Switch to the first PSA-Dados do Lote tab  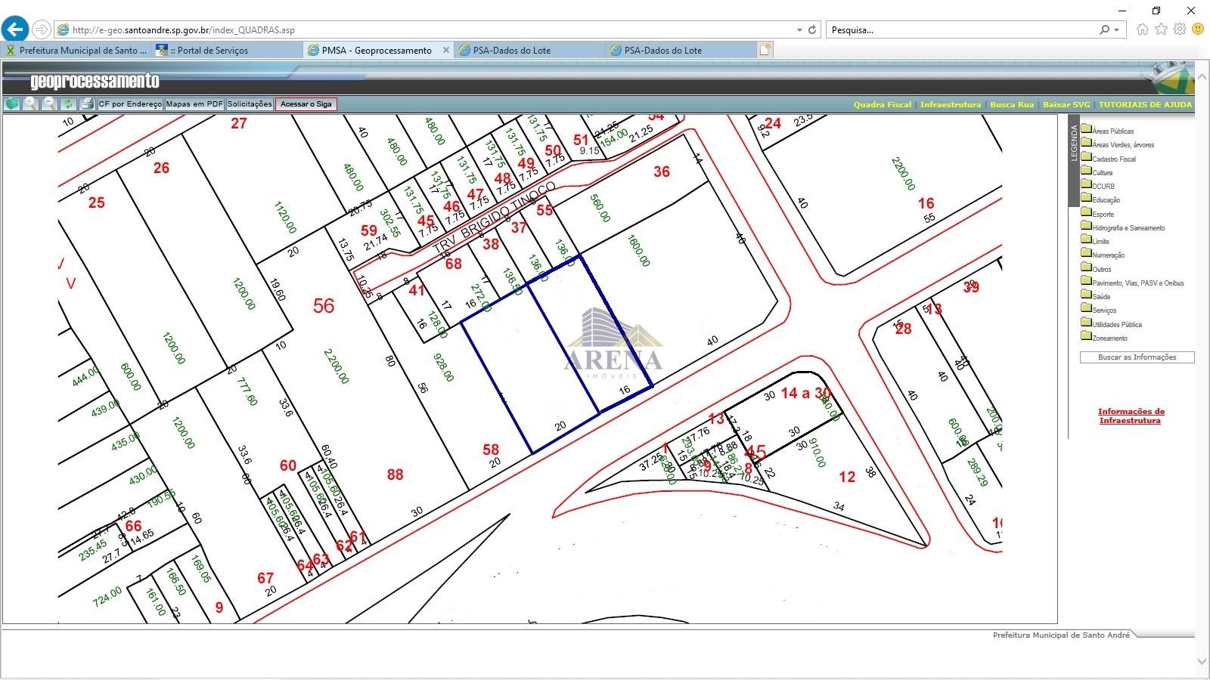[x=512, y=51]
